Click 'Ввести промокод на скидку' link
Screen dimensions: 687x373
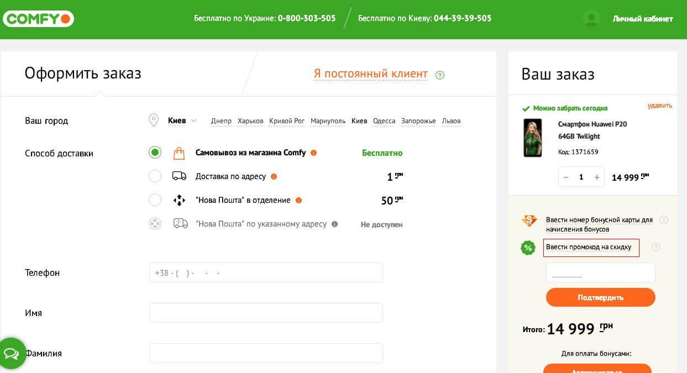click(589, 247)
